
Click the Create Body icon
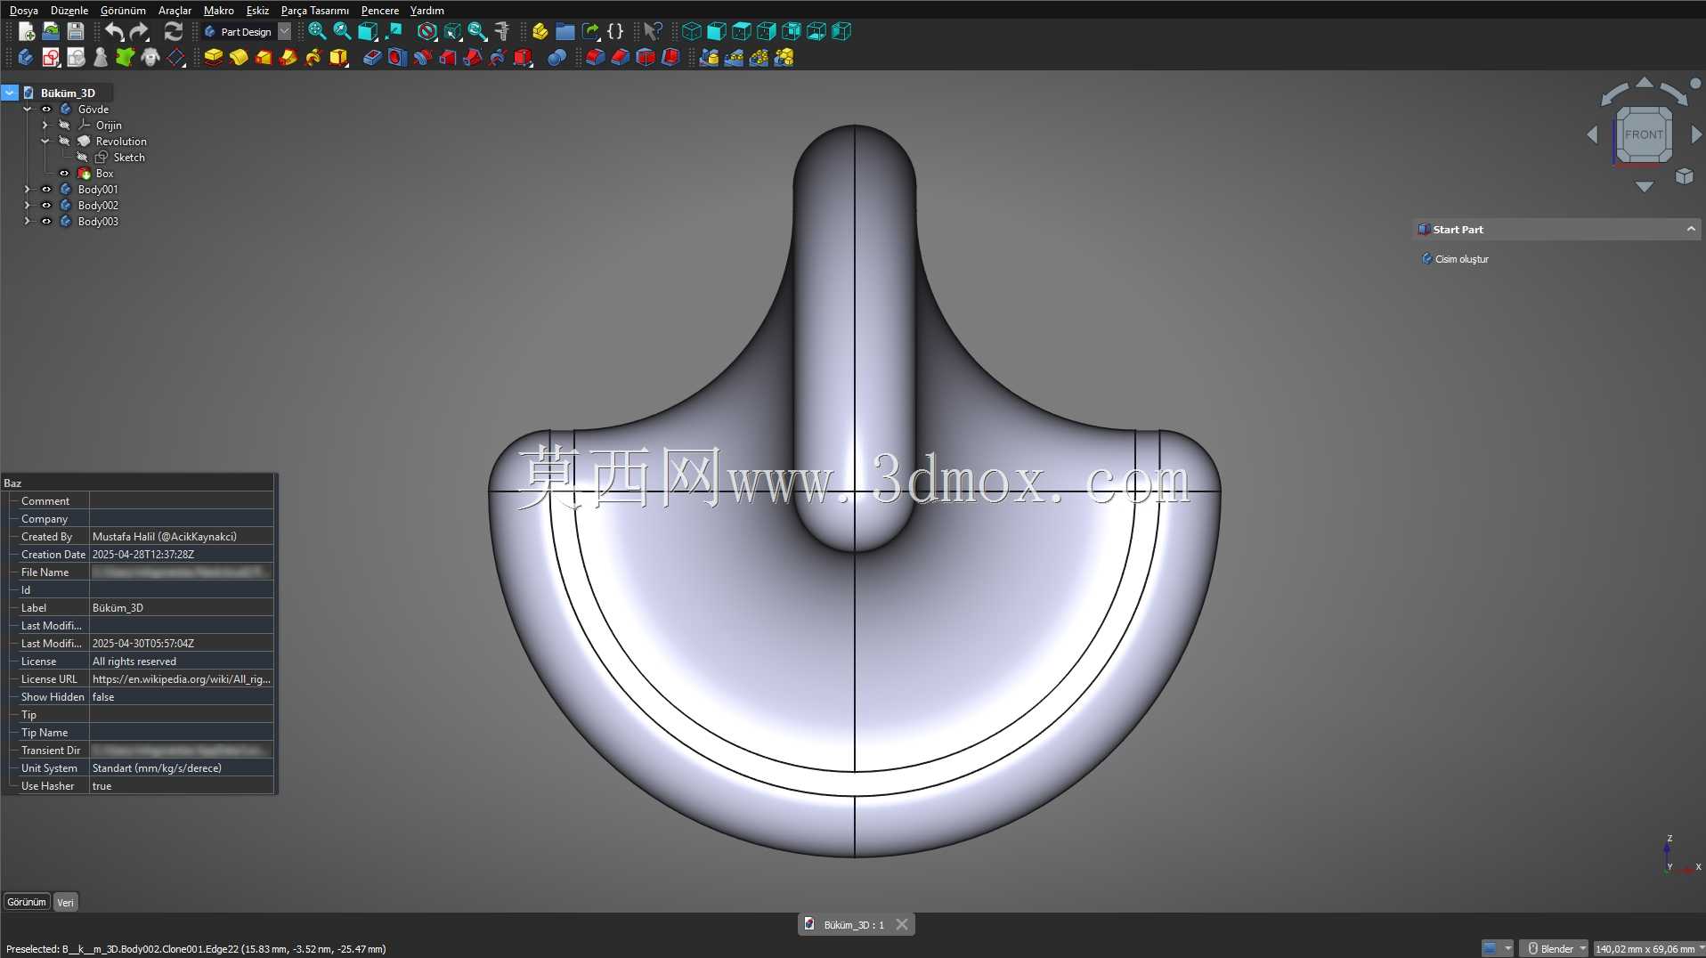(25, 58)
